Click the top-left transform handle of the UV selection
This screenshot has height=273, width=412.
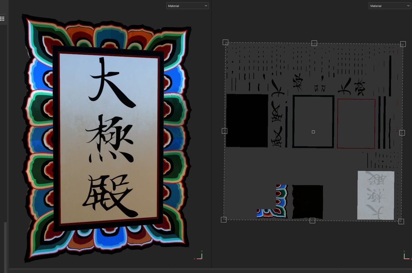tap(226, 42)
